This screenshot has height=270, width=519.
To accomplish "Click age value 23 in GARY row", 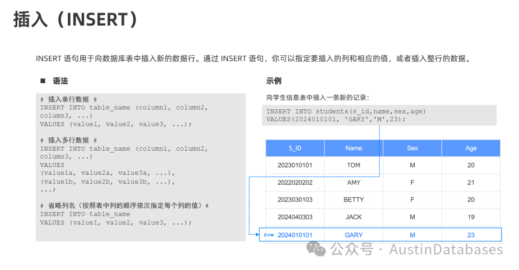I will pos(470,235).
